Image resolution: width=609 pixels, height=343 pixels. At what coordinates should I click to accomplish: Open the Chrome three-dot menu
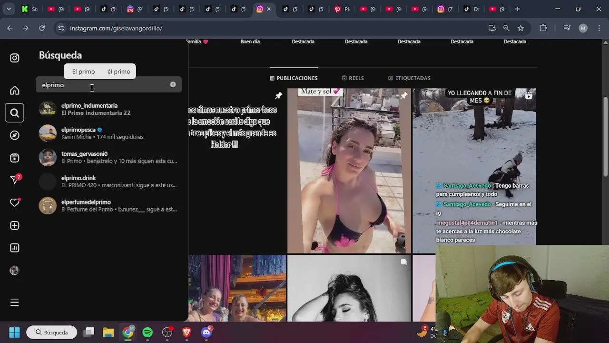(599, 28)
